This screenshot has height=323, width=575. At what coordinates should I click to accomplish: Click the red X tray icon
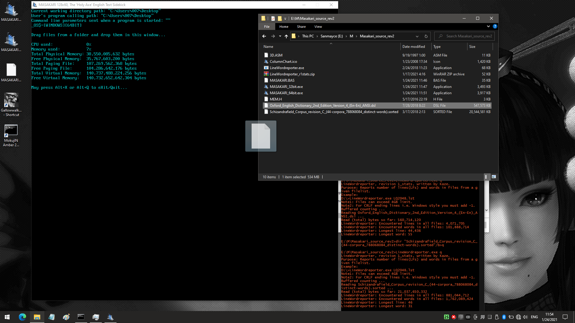pos(454,317)
